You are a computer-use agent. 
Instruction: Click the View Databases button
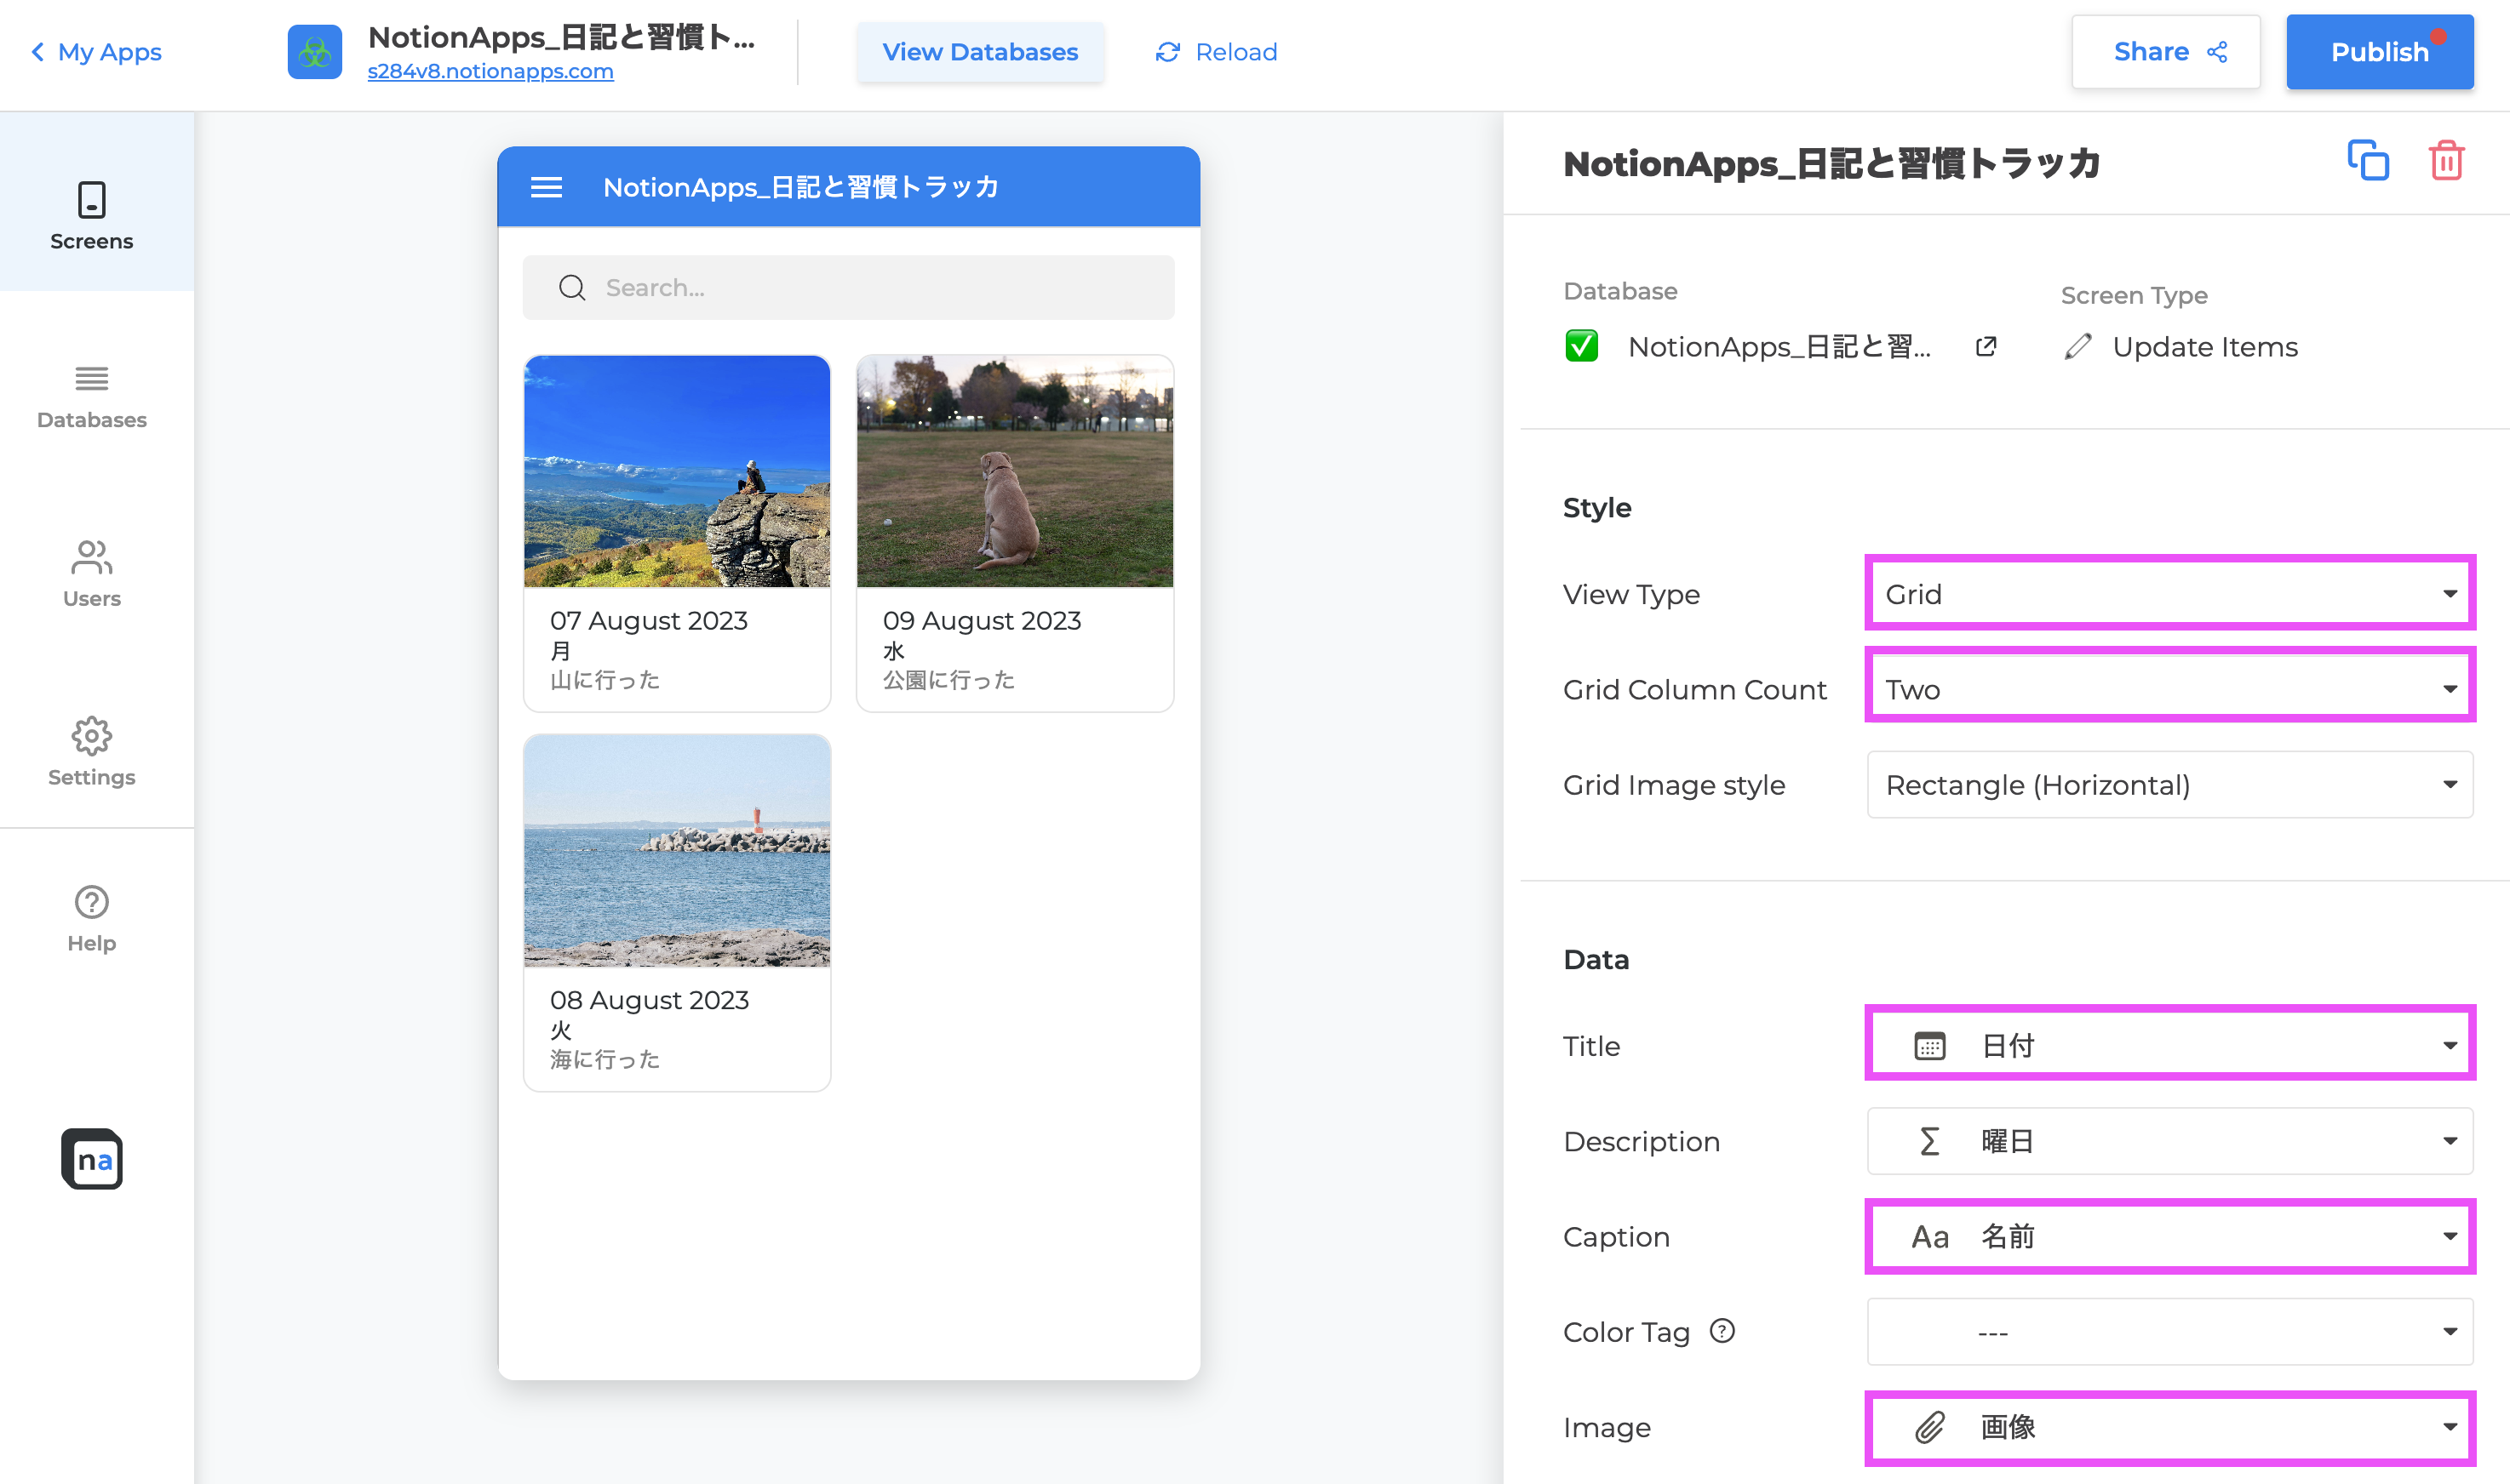coord(979,52)
